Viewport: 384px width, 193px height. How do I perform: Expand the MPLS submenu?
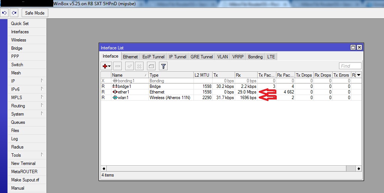point(27,98)
